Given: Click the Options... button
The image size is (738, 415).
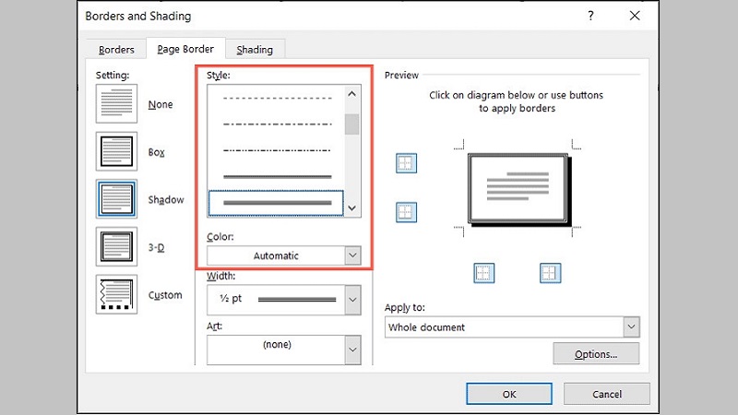Looking at the screenshot, I should coord(596,354).
